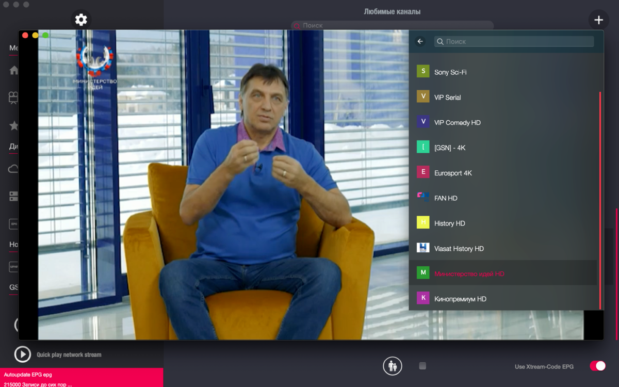The height and width of the screenshot is (387, 619).
Task: Click the playing video area
Action: (x=223, y=185)
